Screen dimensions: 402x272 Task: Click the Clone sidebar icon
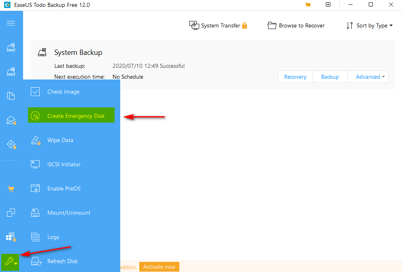[11, 212]
